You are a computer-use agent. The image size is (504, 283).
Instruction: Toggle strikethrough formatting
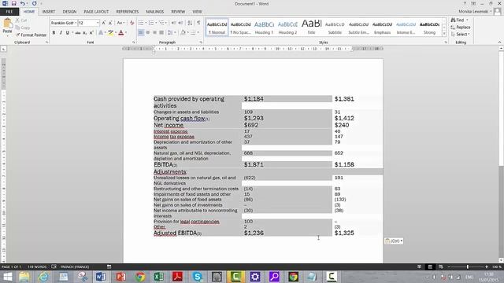(78, 33)
